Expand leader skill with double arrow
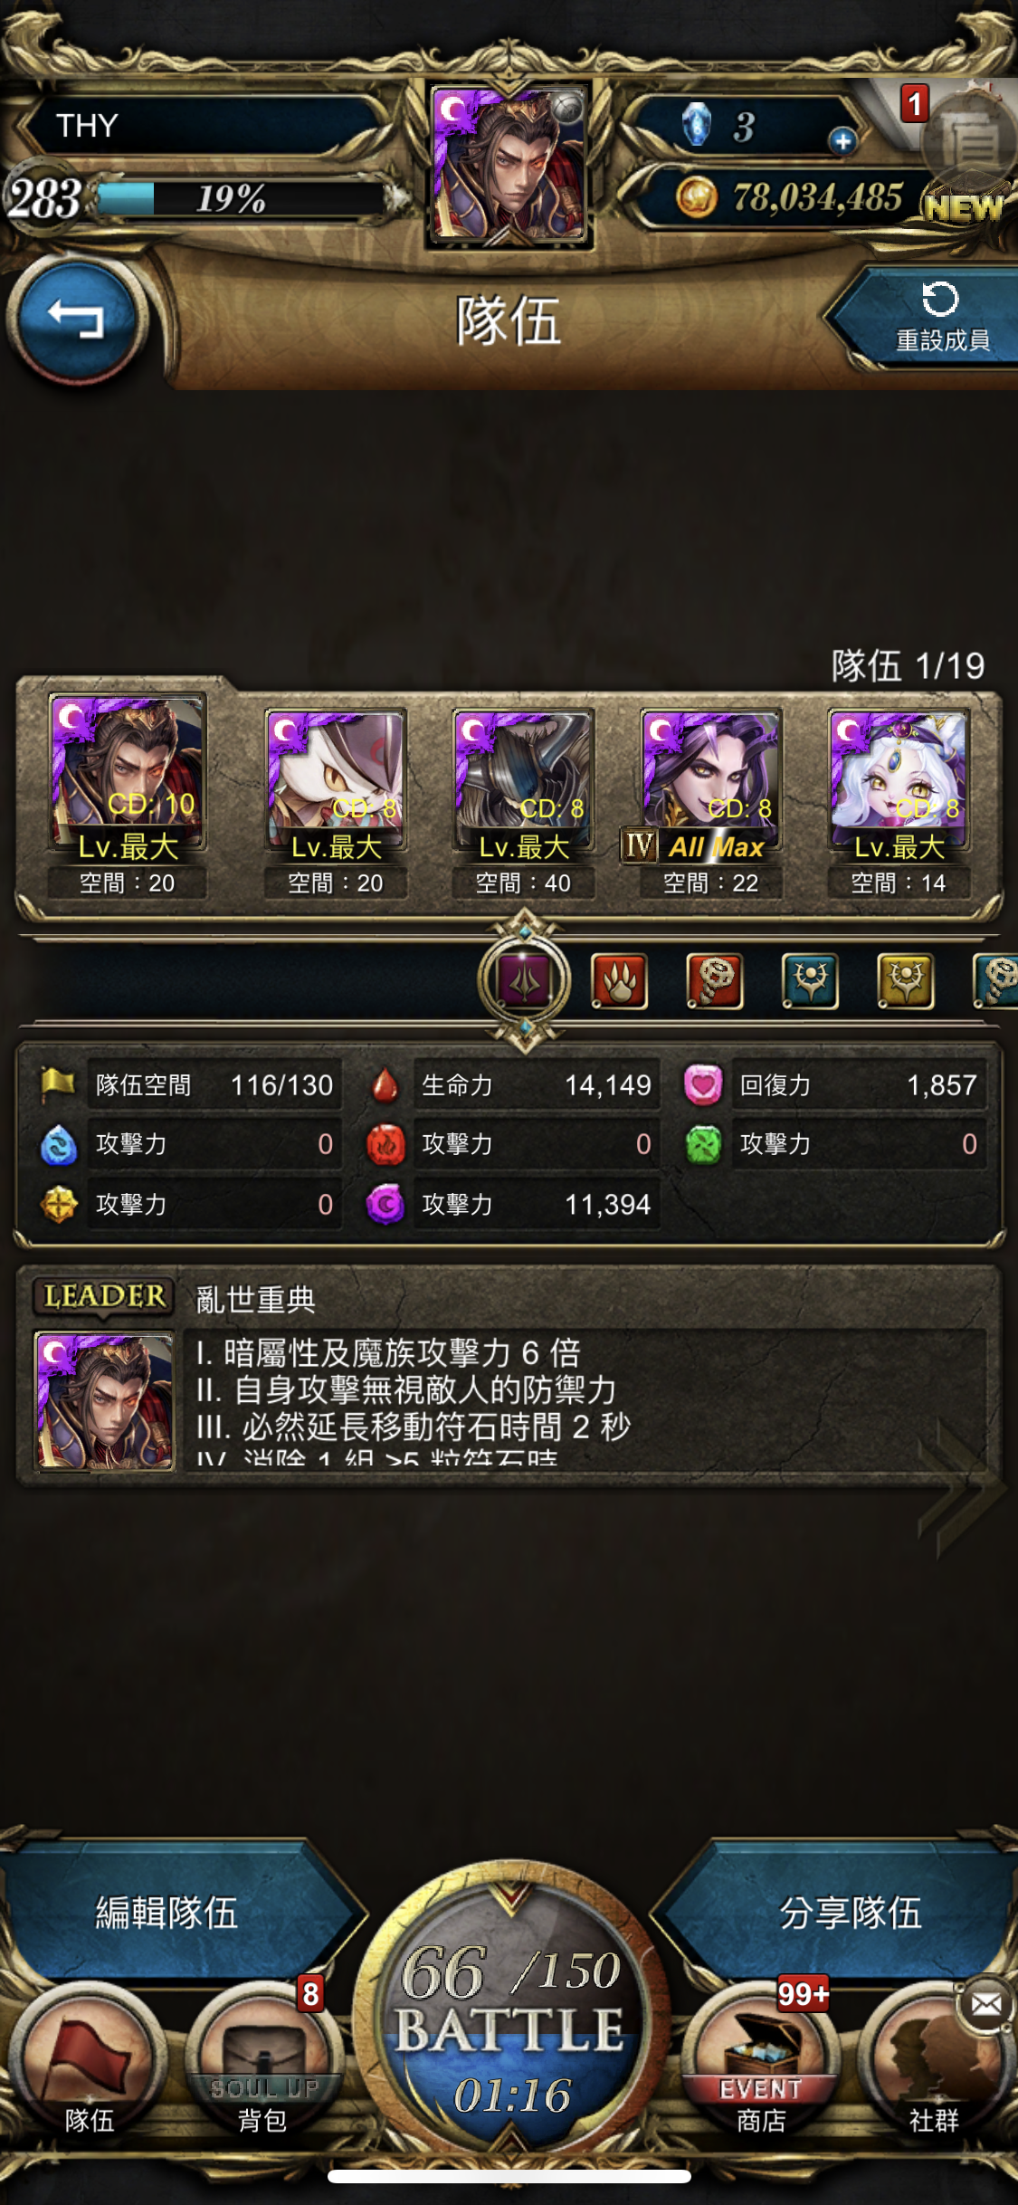Screen dimensions: 1018x2205 pos(961,1484)
